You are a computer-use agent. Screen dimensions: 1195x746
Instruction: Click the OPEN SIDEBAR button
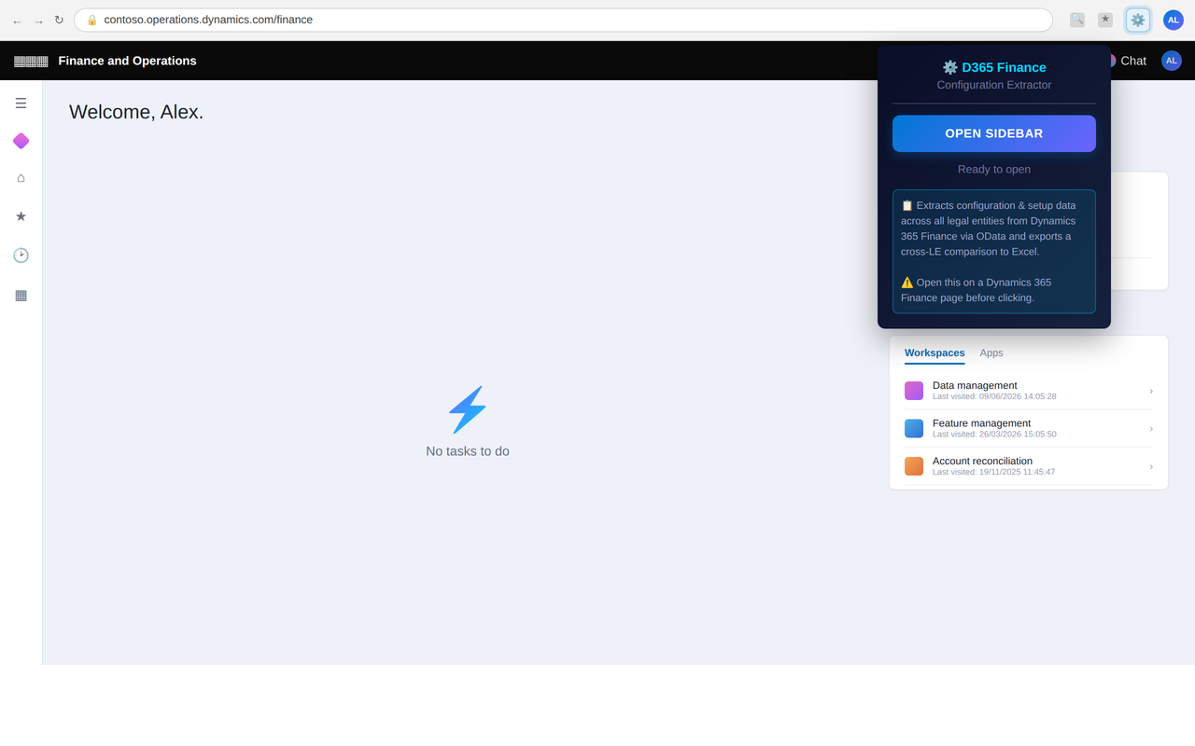994,133
